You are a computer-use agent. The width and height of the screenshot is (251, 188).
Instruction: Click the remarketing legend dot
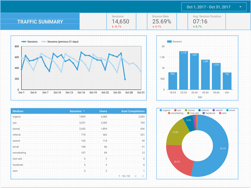click(x=169, y=113)
